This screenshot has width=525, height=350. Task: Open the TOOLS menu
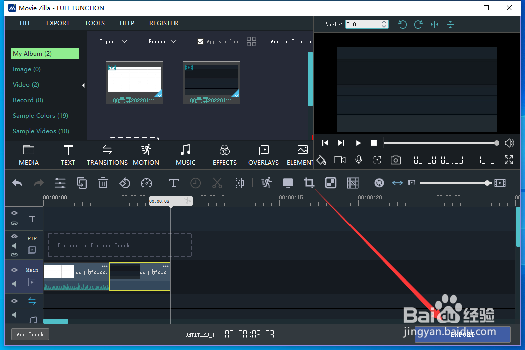(x=95, y=23)
